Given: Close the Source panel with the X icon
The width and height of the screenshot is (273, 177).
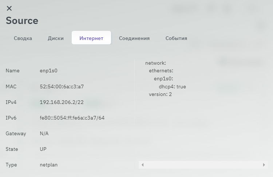Looking at the screenshot, I should click(x=9, y=8).
